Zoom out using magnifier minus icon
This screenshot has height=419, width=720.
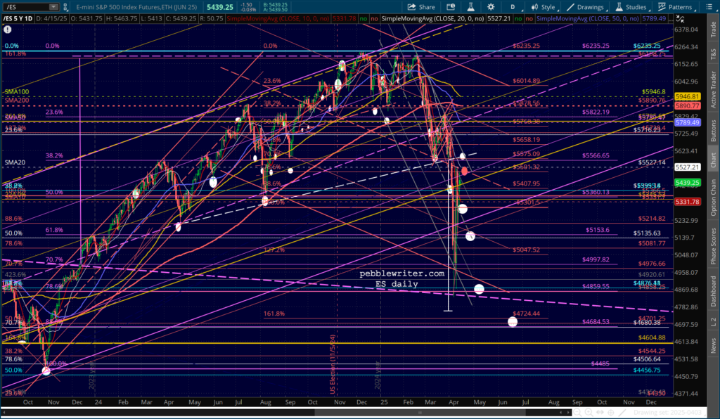click(x=577, y=413)
